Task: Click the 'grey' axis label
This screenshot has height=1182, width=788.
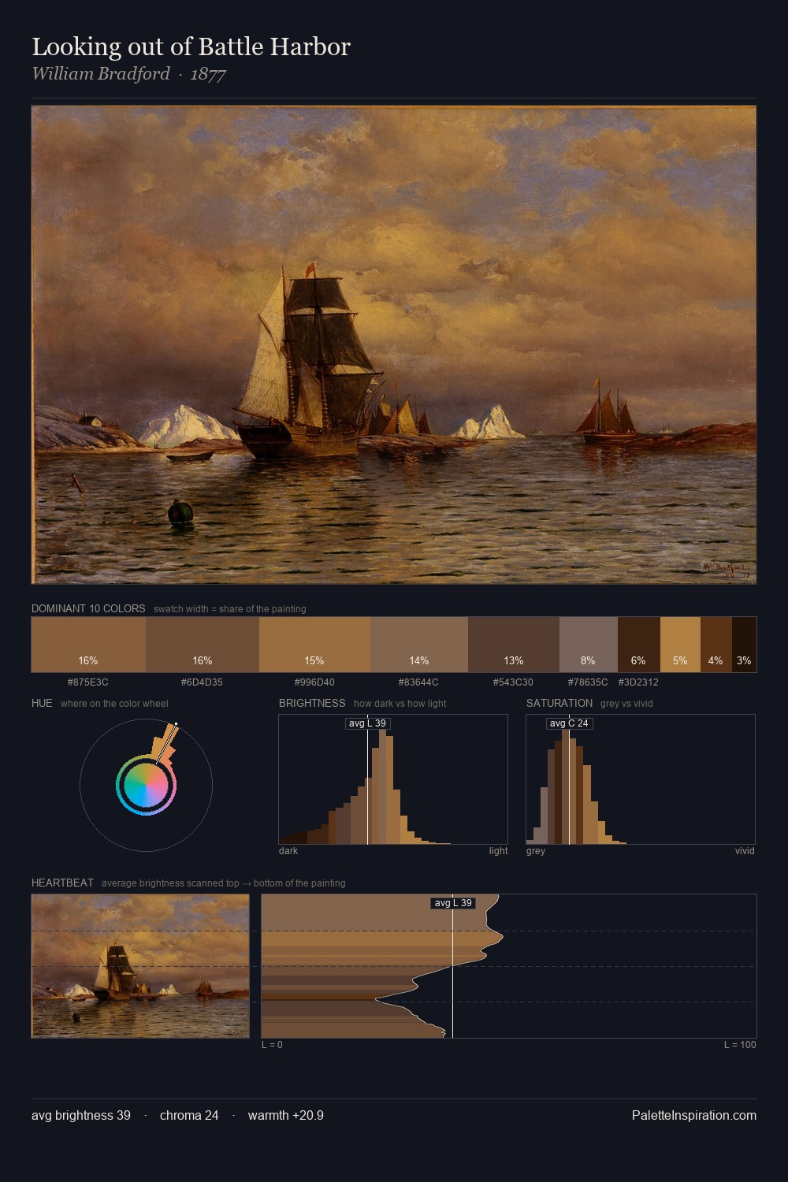Action: (536, 851)
